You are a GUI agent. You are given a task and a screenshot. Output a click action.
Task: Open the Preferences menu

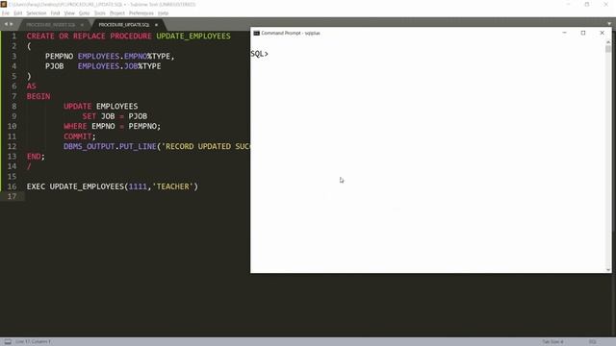click(x=141, y=12)
